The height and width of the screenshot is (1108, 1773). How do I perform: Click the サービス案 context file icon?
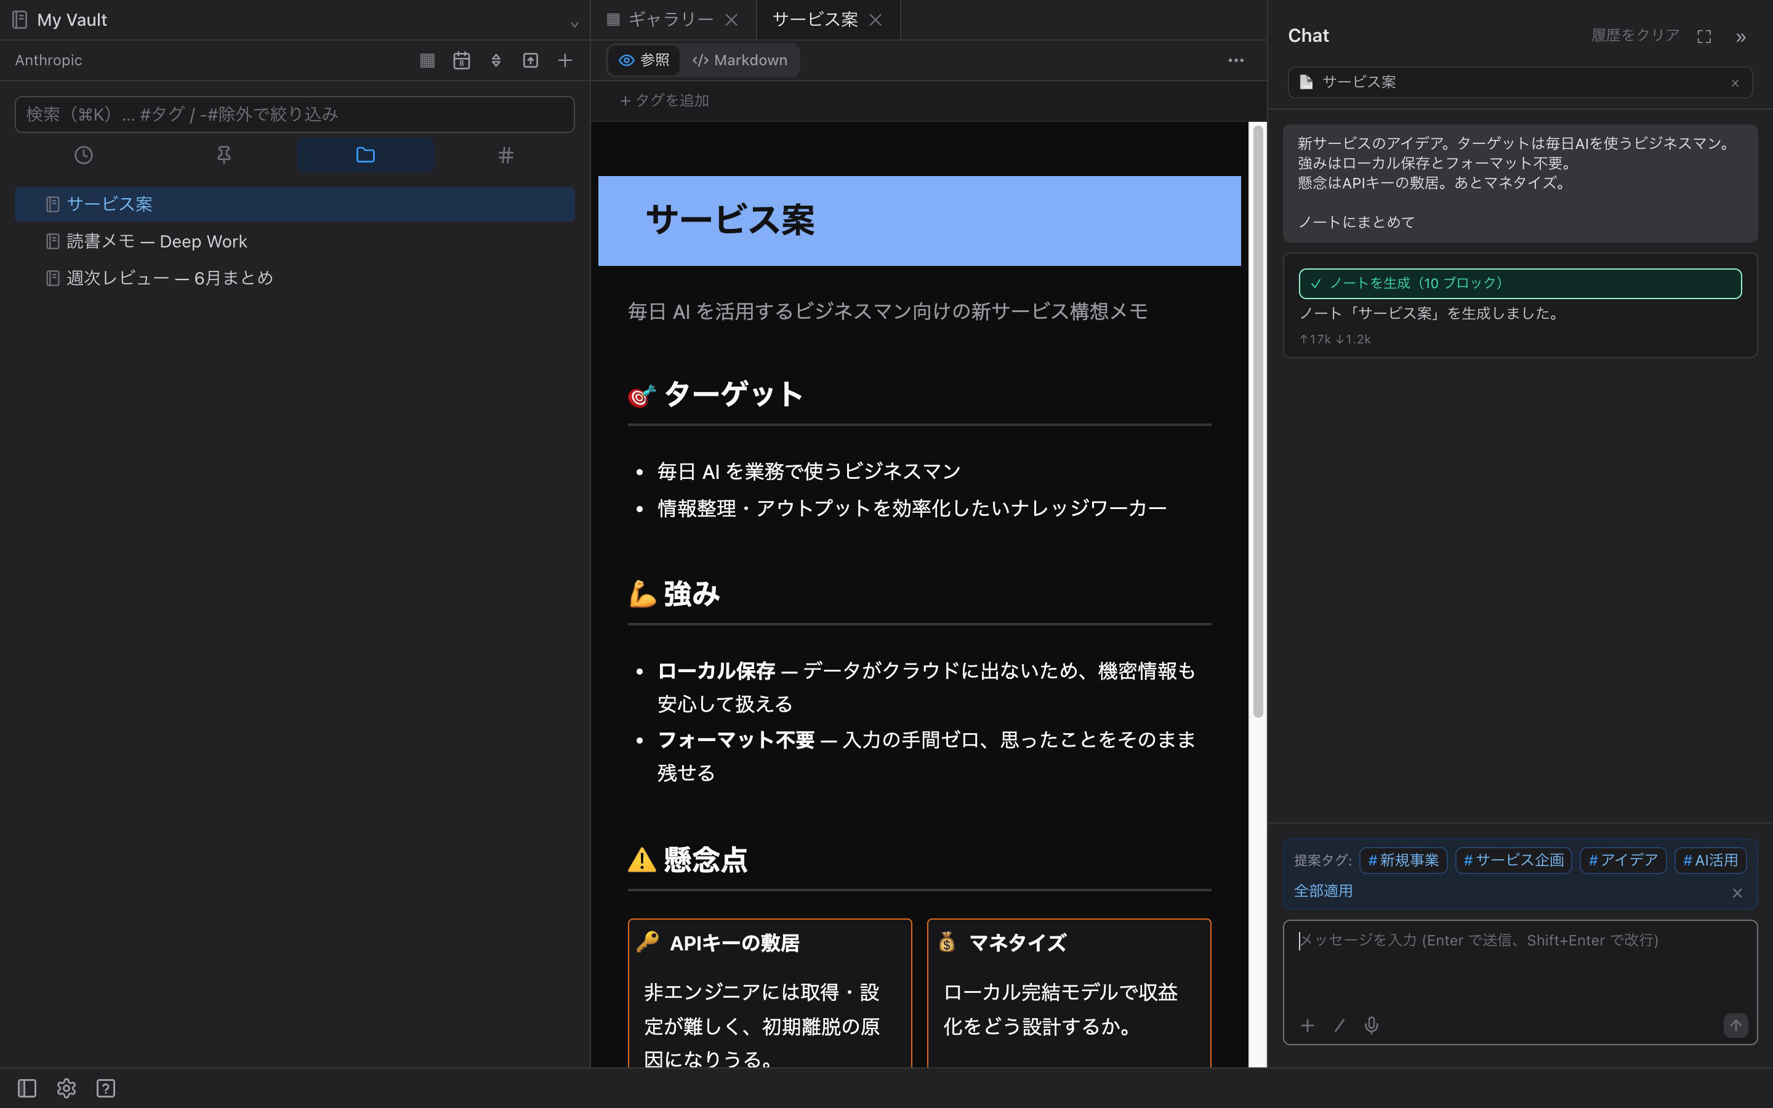[x=1306, y=82]
